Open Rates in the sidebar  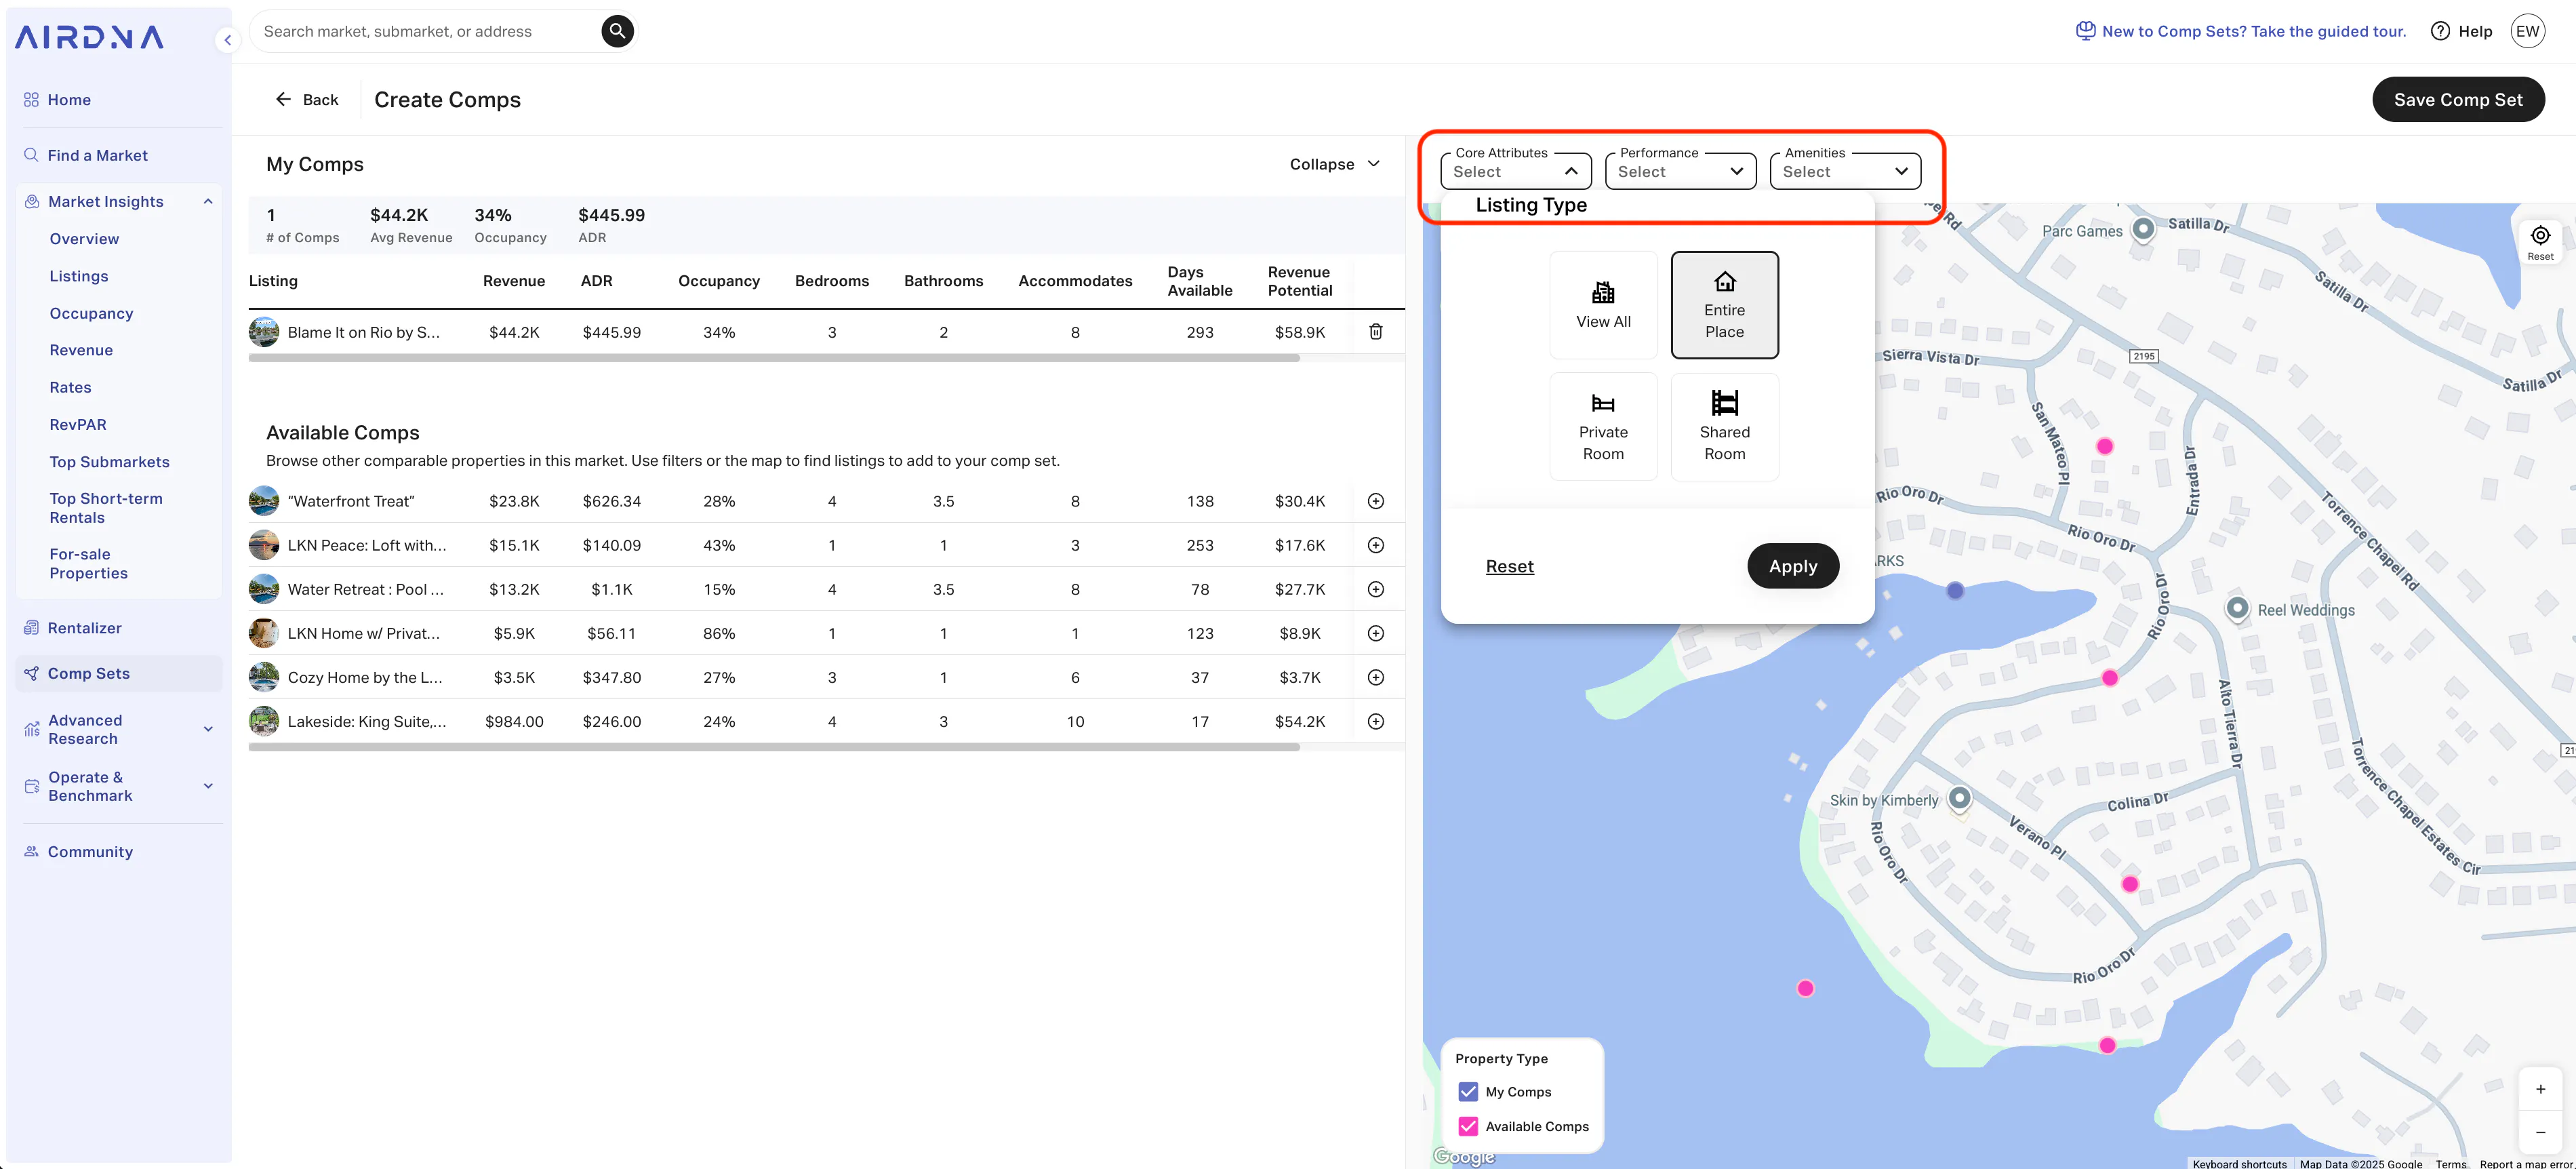pyautogui.click(x=70, y=387)
